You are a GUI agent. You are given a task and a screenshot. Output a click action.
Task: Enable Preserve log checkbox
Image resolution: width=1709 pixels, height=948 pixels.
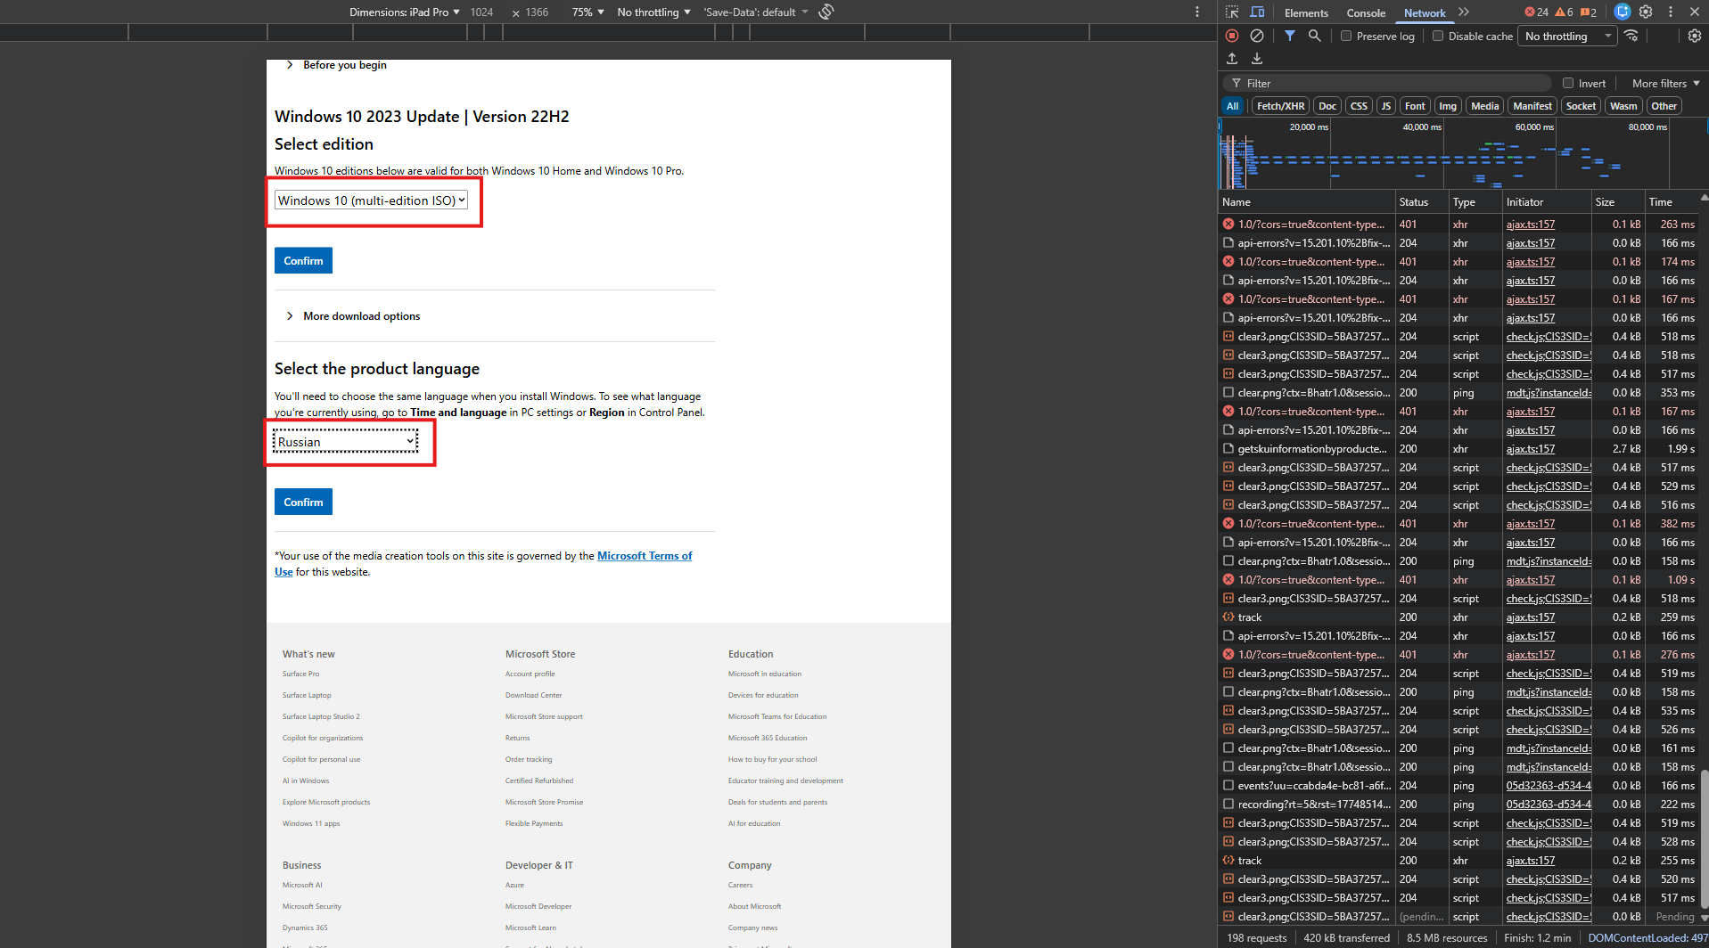[x=1346, y=37]
